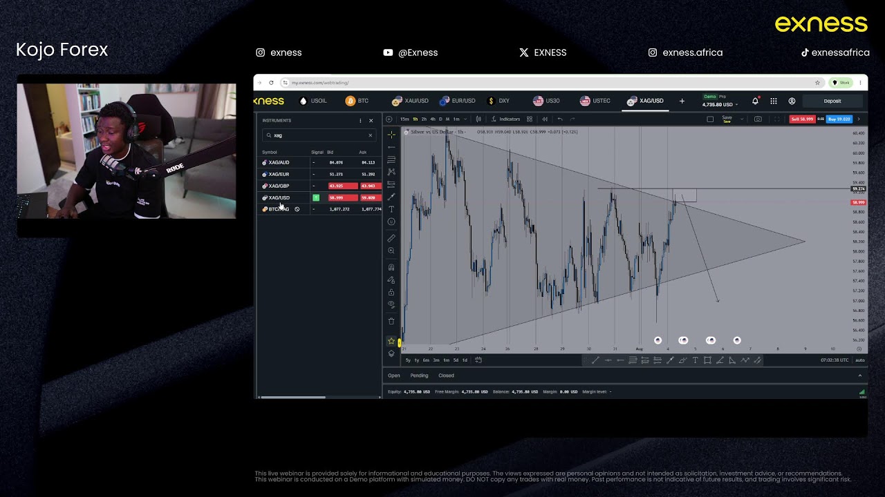Switch to Pending orders tab

tap(419, 376)
